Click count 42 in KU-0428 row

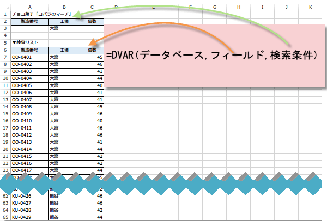92,210
